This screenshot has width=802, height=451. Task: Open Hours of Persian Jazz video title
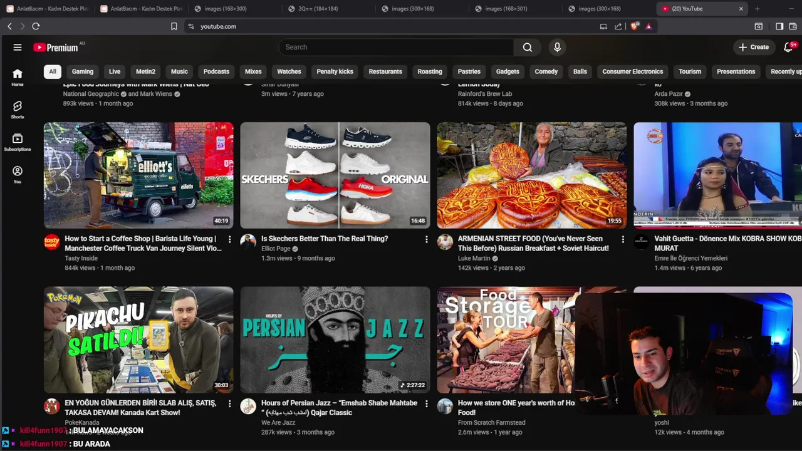(339, 408)
